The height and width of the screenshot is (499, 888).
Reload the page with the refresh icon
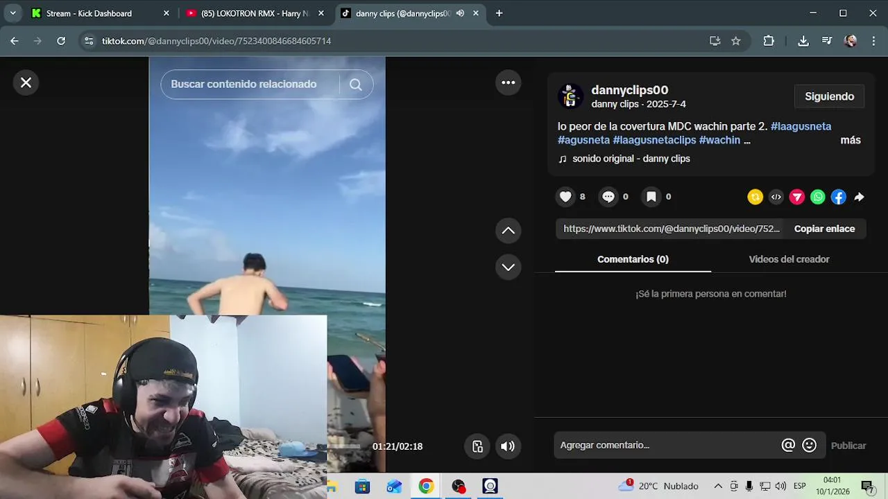click(x=61, y=41)
